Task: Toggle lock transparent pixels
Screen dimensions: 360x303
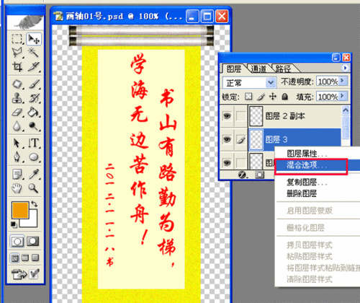Action: [x=248, y=97]
